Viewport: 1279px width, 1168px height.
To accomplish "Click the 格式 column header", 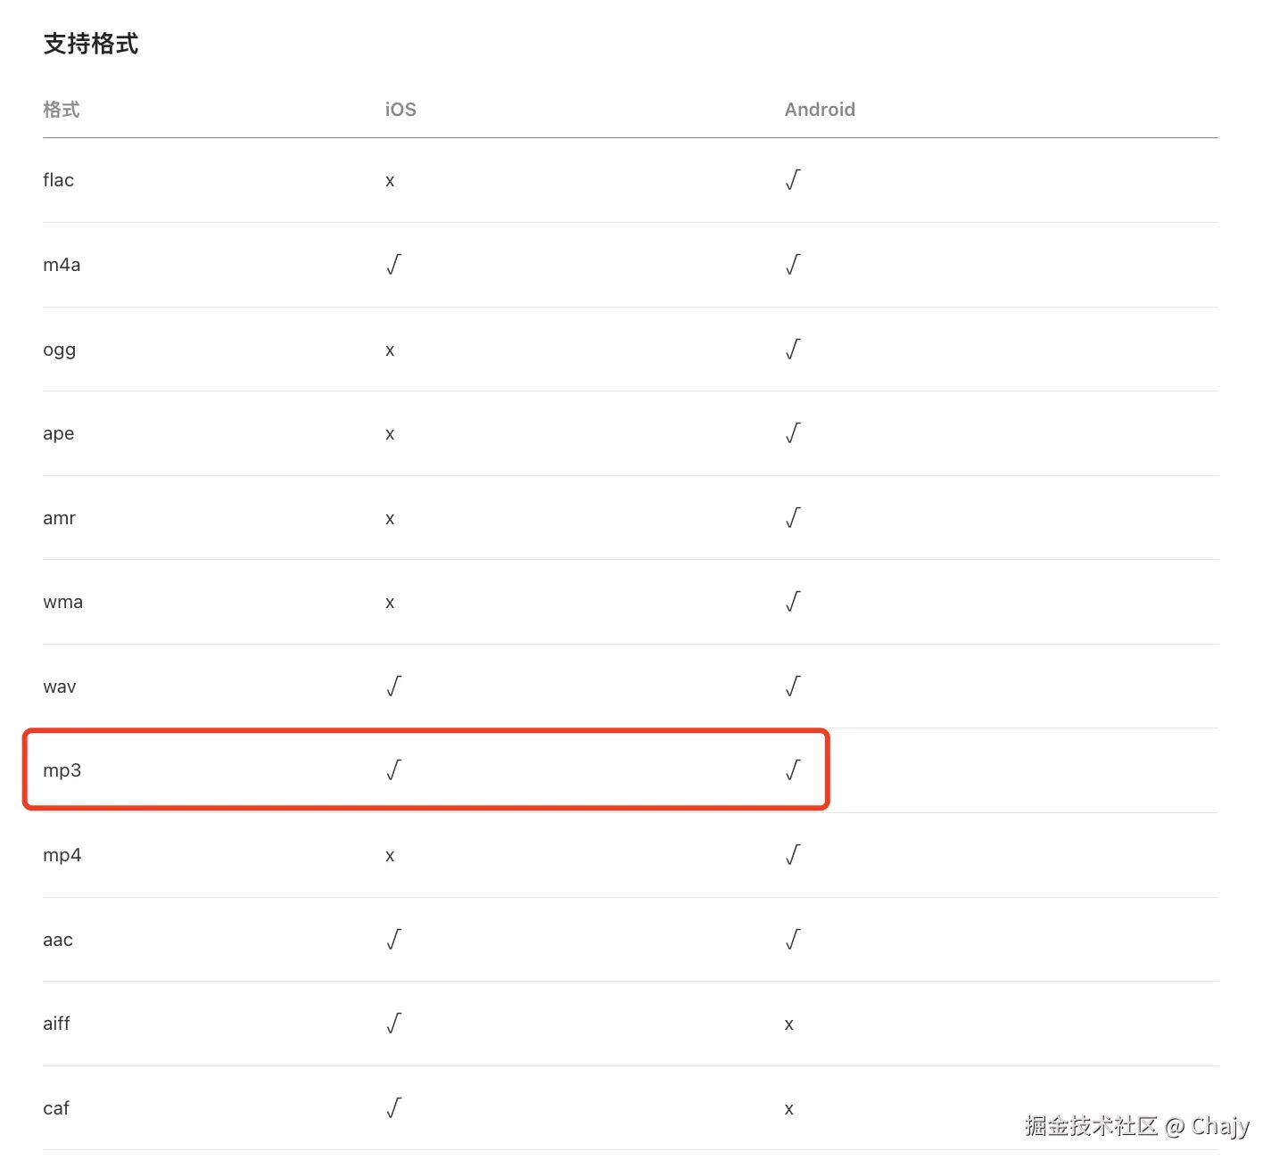I will pyautogui.click(x=62, y=110).
